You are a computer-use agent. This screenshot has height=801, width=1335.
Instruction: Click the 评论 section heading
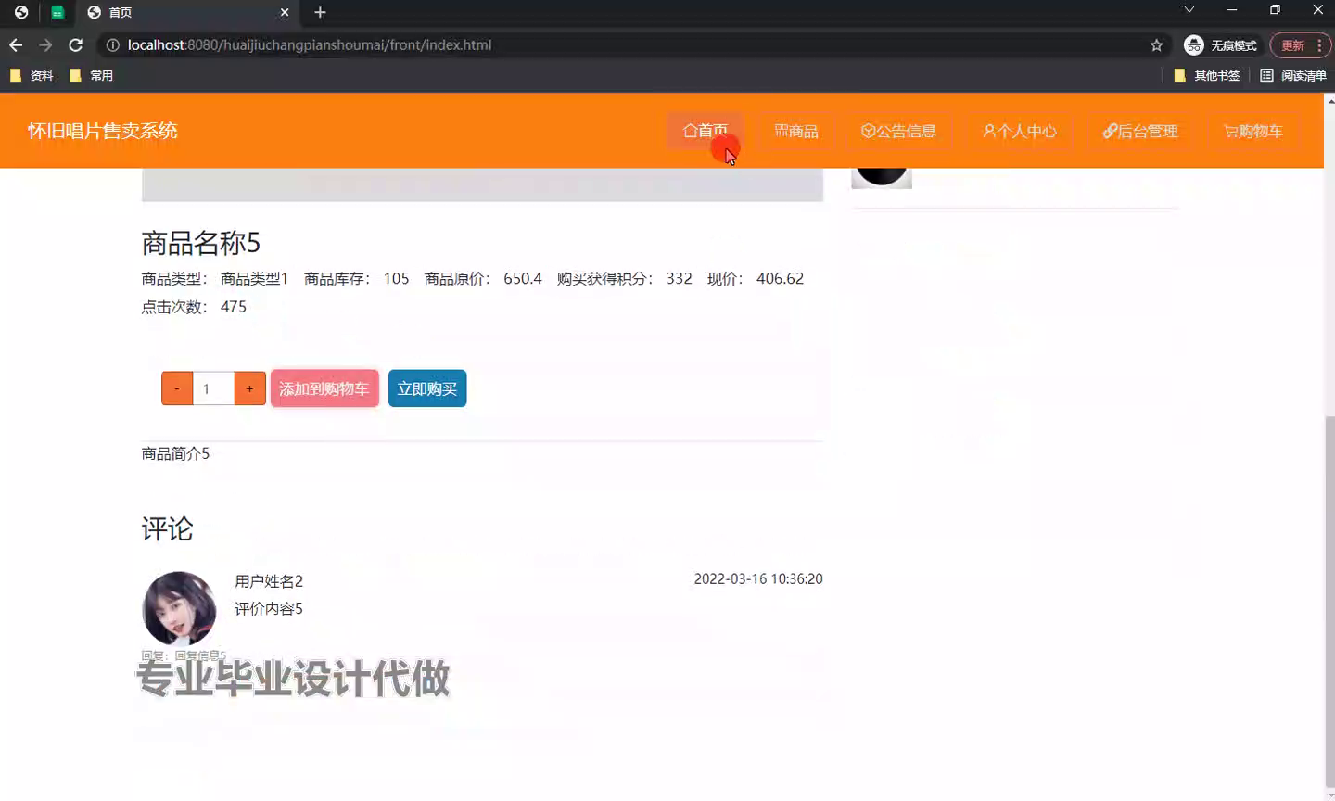168,528
